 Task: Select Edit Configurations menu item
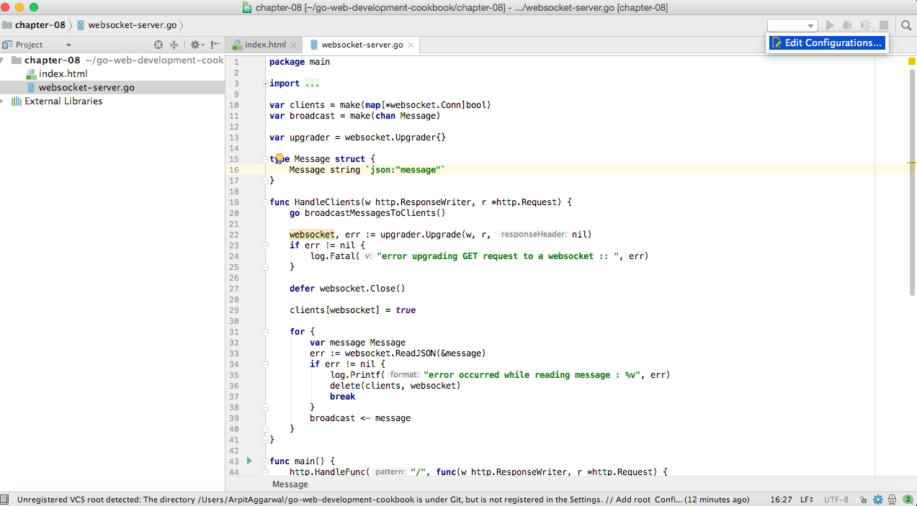click(x=826, y=43)
